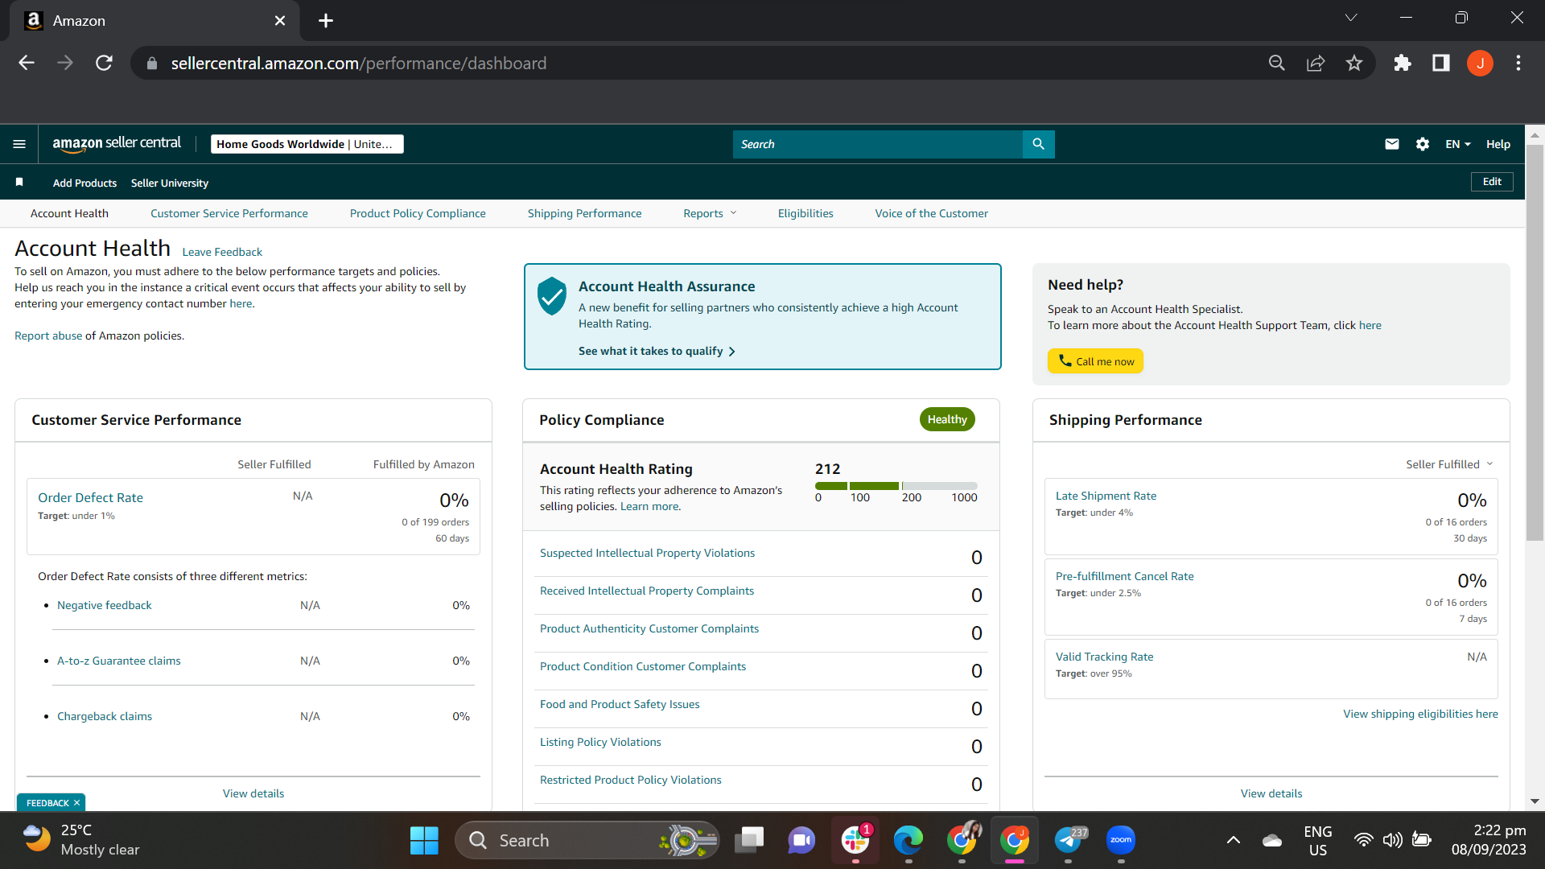Click the Edit button
The width and height of the screenshot is (1545, 869).
(x=1492, y=182)
